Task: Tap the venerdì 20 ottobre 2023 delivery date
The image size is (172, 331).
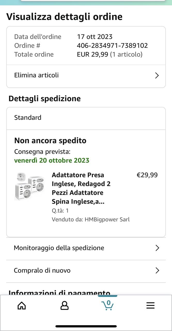Action: [x=52, y=160]
